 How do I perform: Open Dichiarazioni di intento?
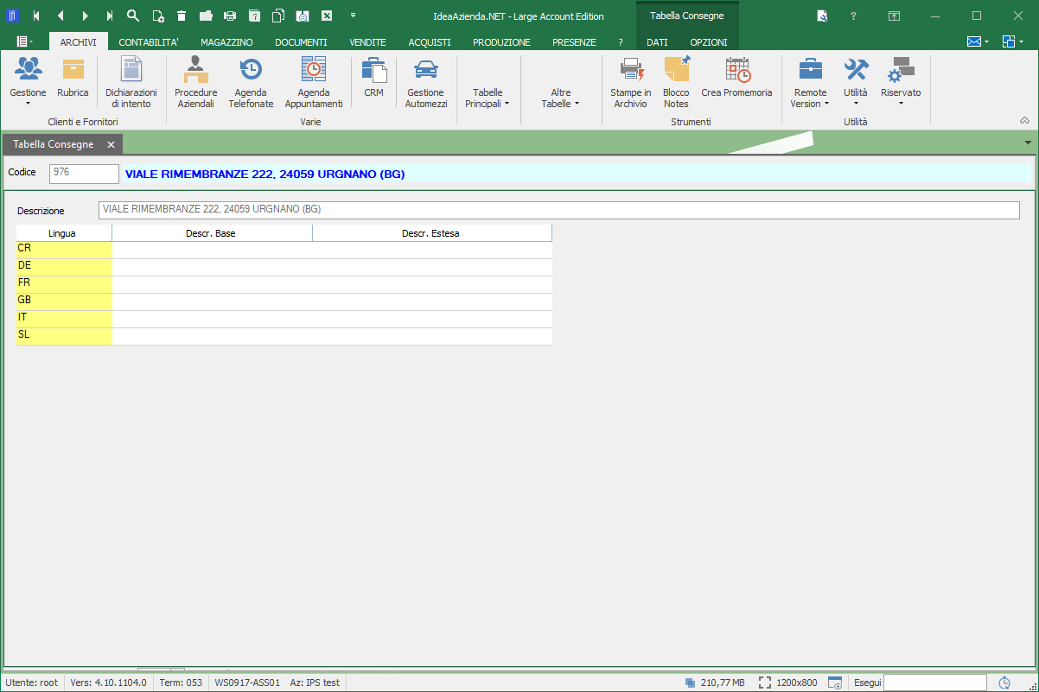131,83
